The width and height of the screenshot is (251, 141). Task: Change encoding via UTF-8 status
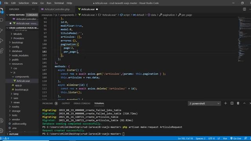(211, 138)
